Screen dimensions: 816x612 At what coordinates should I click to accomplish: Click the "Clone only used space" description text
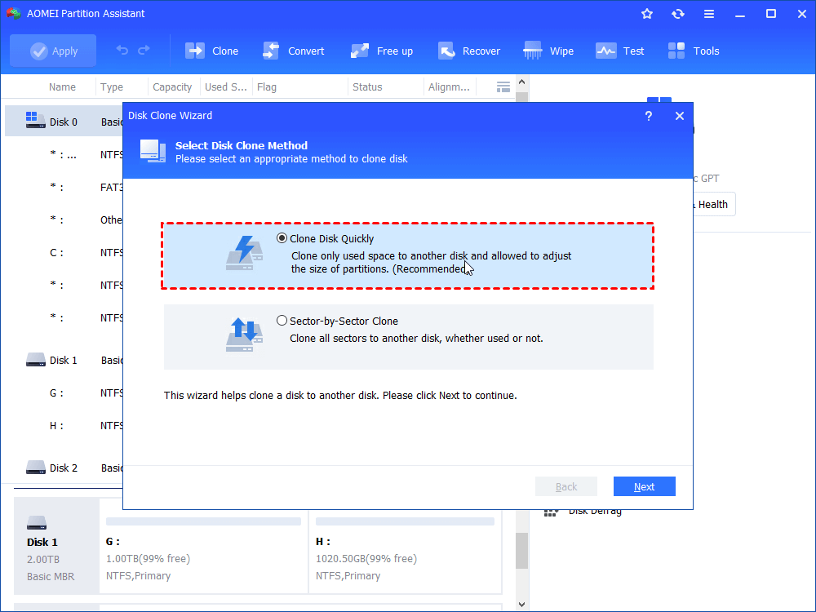(x=431, y=262)
